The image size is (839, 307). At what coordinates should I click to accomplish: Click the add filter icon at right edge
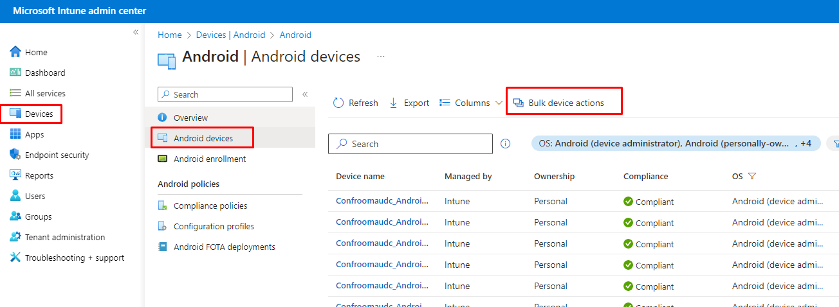point(835,143)
